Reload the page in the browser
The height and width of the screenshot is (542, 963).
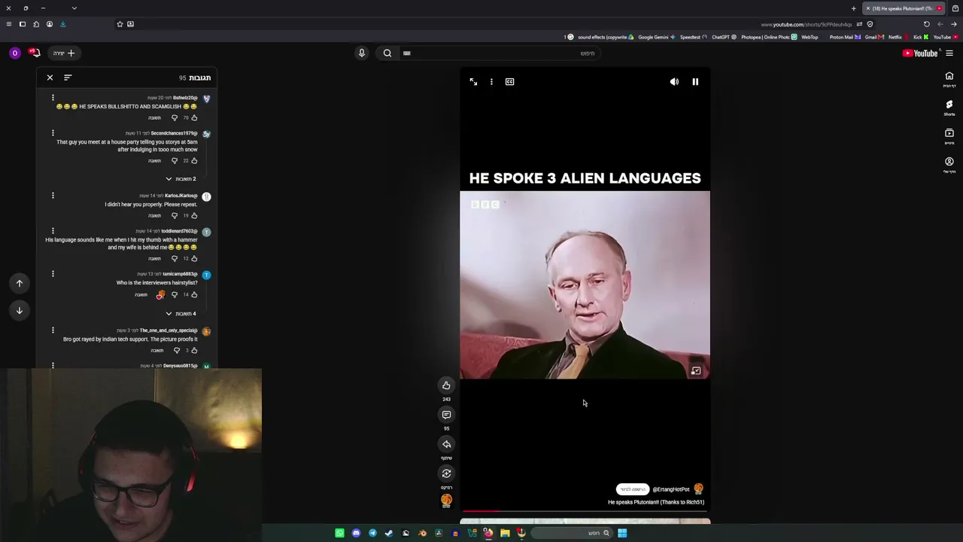pyautogui.click(x=926, y=24)
